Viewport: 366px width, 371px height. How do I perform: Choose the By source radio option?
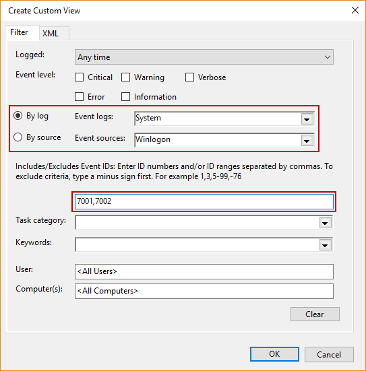18,137
